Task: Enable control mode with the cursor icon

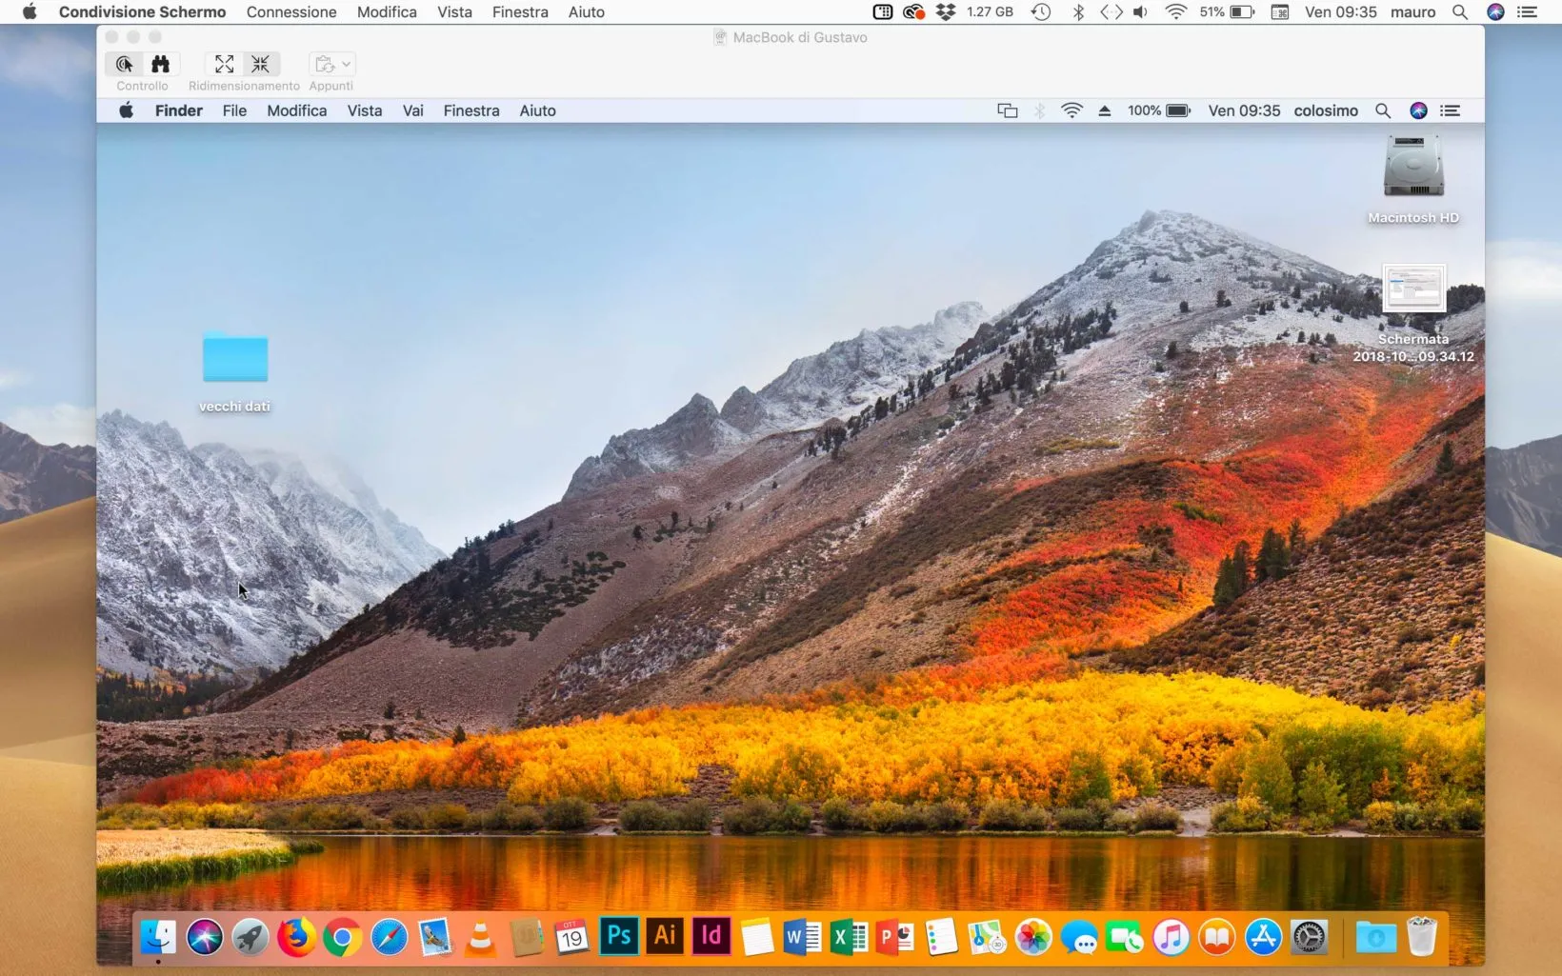Action: pyautogui.click(x=124, y=64)
